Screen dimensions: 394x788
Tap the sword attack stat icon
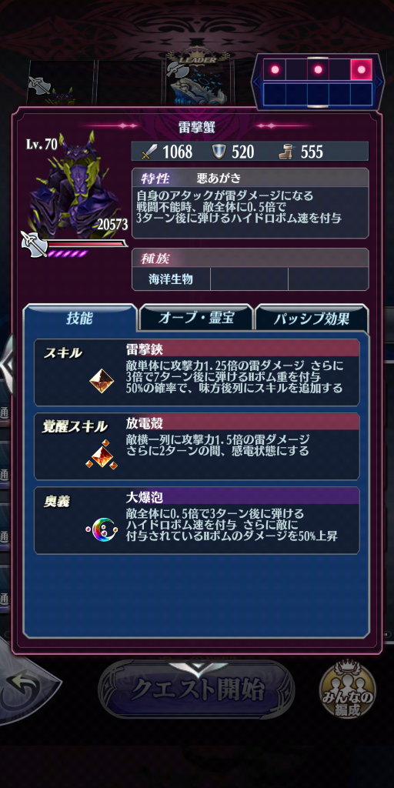147,152
